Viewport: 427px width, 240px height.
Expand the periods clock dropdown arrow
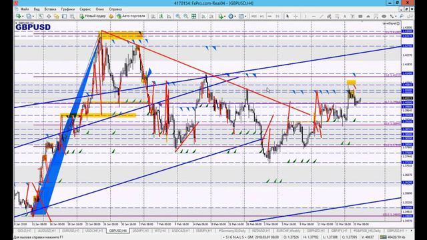click(x=235, y=16)
